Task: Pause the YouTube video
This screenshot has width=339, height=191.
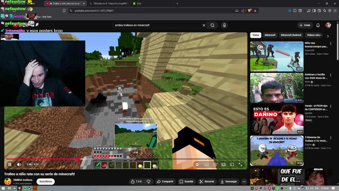Action: pos(10,164)
